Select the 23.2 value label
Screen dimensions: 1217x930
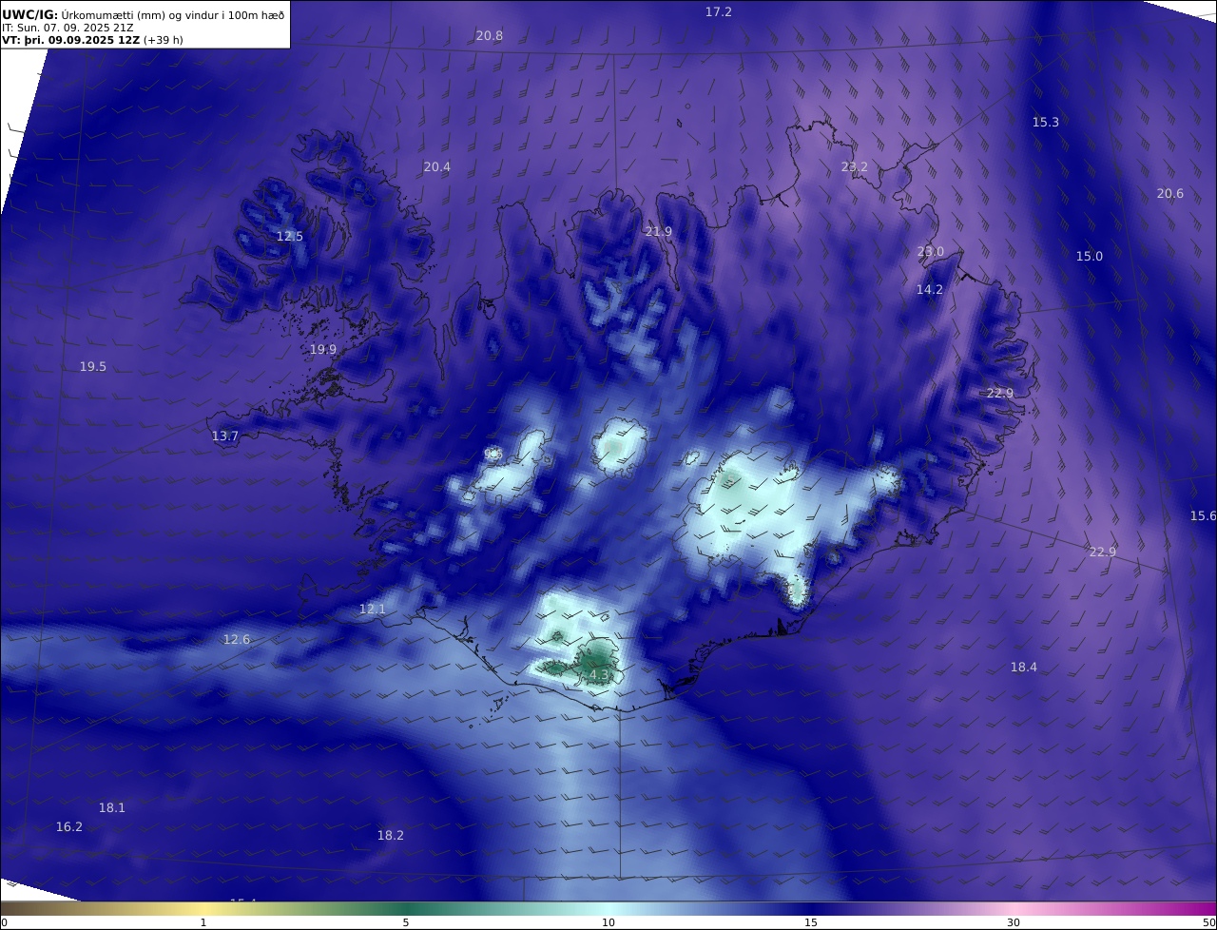tap(855, 166)
